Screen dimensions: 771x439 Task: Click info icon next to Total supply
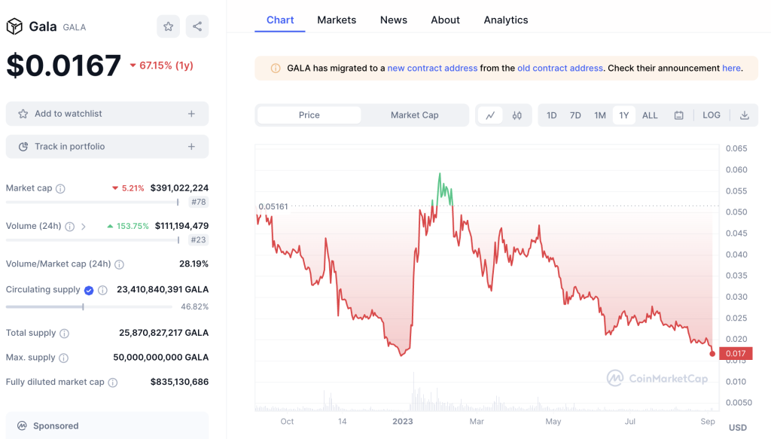click(x=65, y=334)
